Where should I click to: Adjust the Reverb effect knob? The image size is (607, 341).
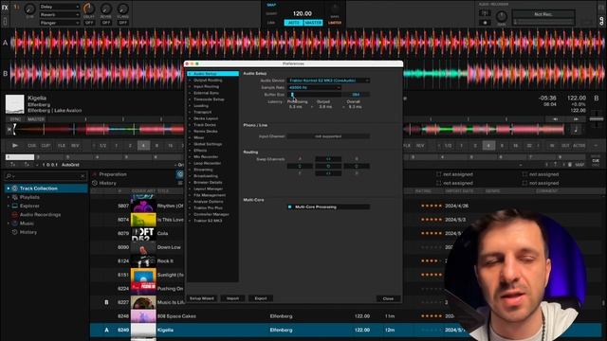click(x=105, y=9)
